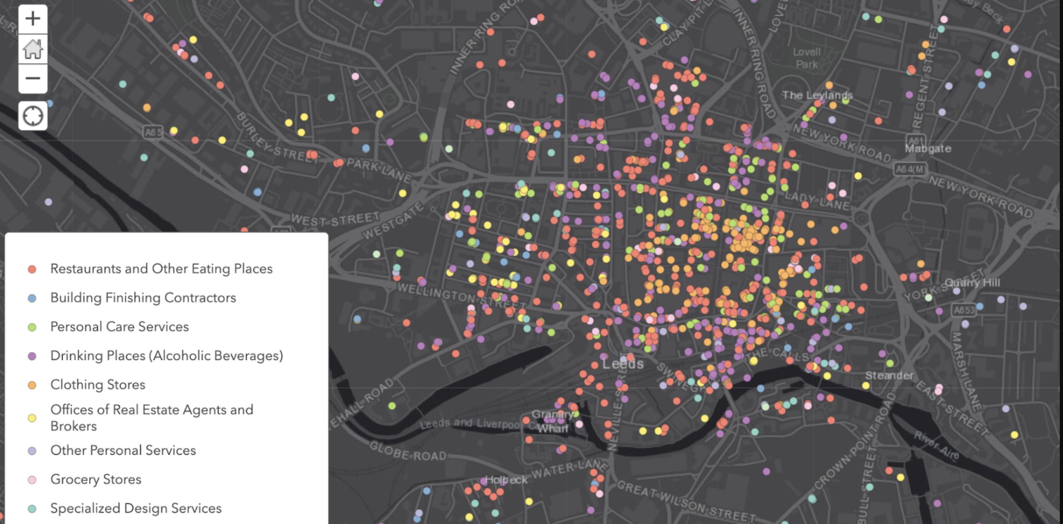1063x524 pixels.
Task: Click the 'WATER LANE' street label
Action: pyautogui.click(x=570, y=469)
